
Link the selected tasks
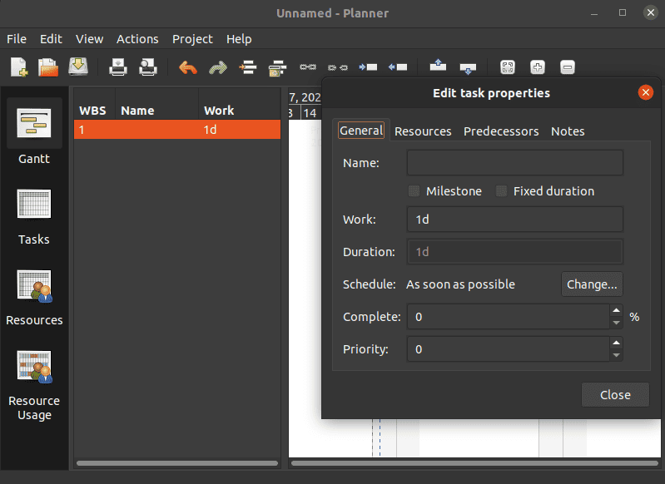coord(308,67)
